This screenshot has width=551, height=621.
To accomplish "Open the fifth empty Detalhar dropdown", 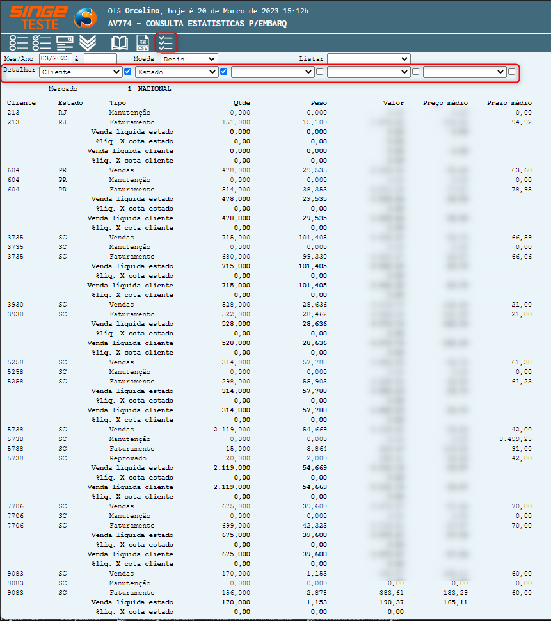I will [465, 72].
